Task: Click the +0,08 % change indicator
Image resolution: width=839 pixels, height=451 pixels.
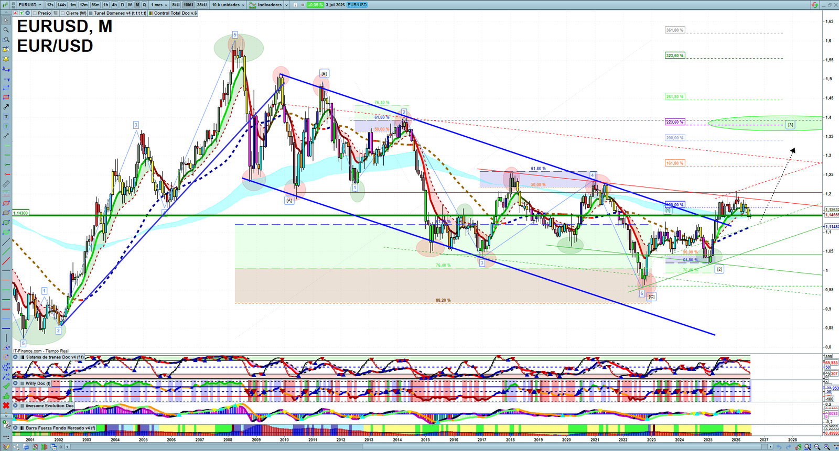Action: [315, 5]
